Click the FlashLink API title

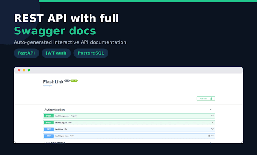pyautogui.click(x=53, y=82)
